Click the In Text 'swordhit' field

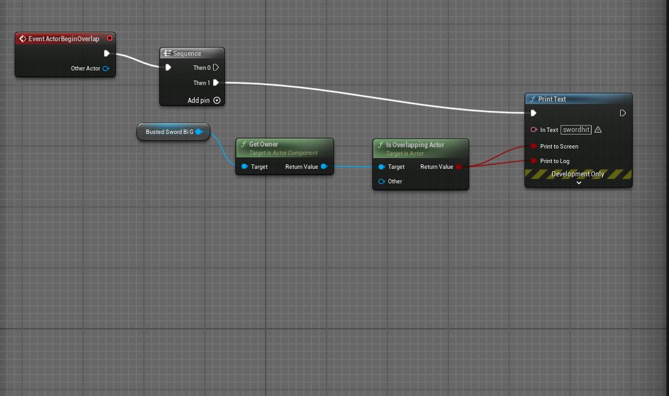(576, 129)
